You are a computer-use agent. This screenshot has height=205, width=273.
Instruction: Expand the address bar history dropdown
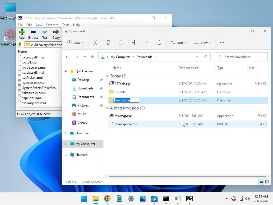(x=197, y=57)
